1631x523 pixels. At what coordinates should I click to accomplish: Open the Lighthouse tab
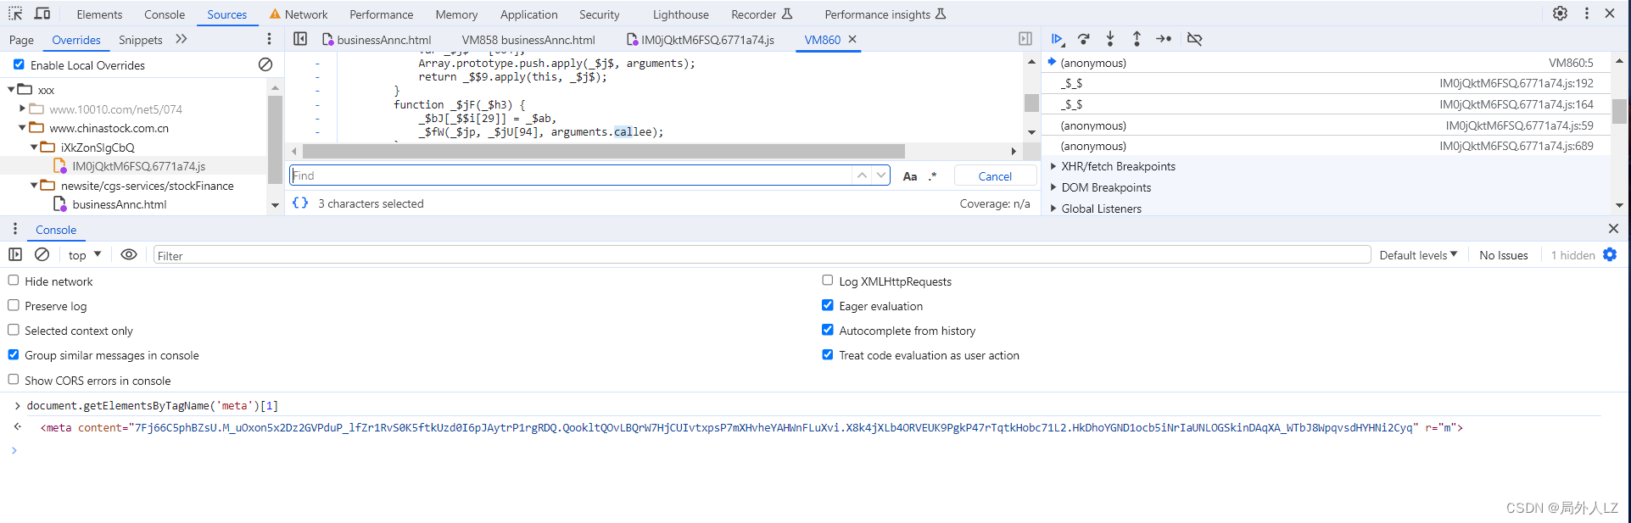click(x=681, y=14)
